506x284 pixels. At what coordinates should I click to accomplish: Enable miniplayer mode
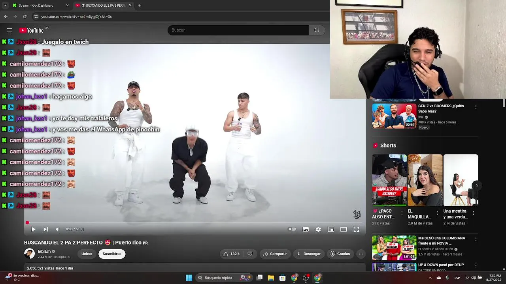coord(331,229)
